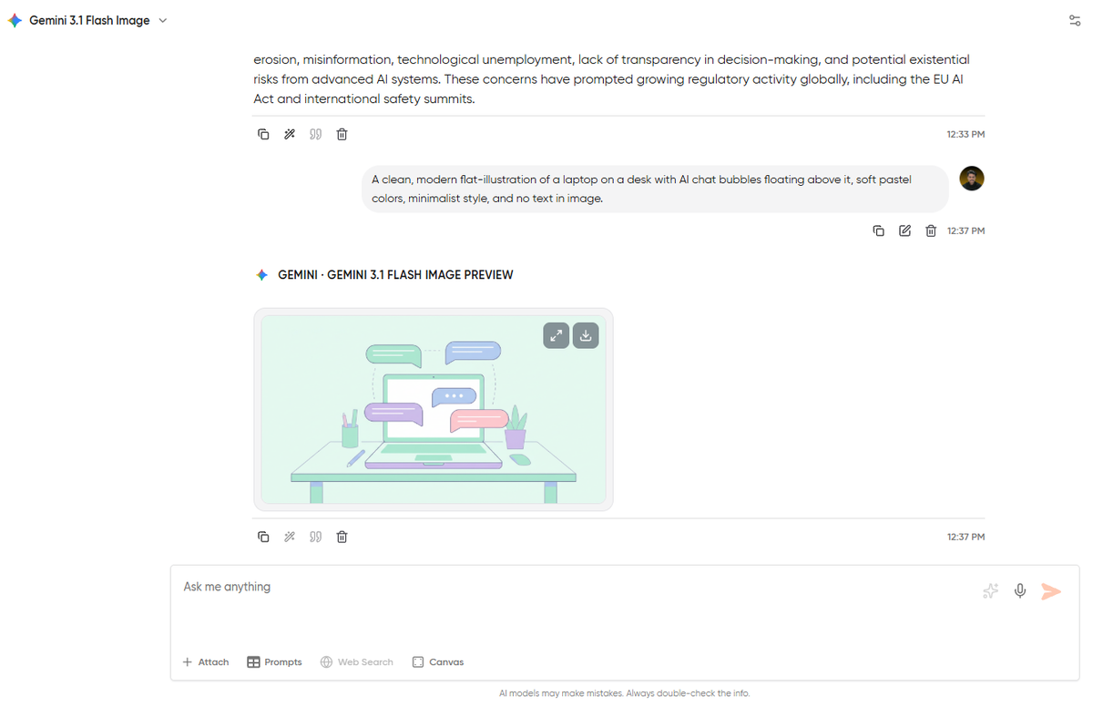
Task: Delete the generated image message
Action: coord(342,537)
